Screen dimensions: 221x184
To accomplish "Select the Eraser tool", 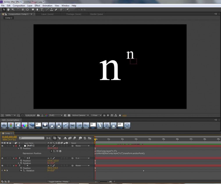I will (x=56, y=9).
